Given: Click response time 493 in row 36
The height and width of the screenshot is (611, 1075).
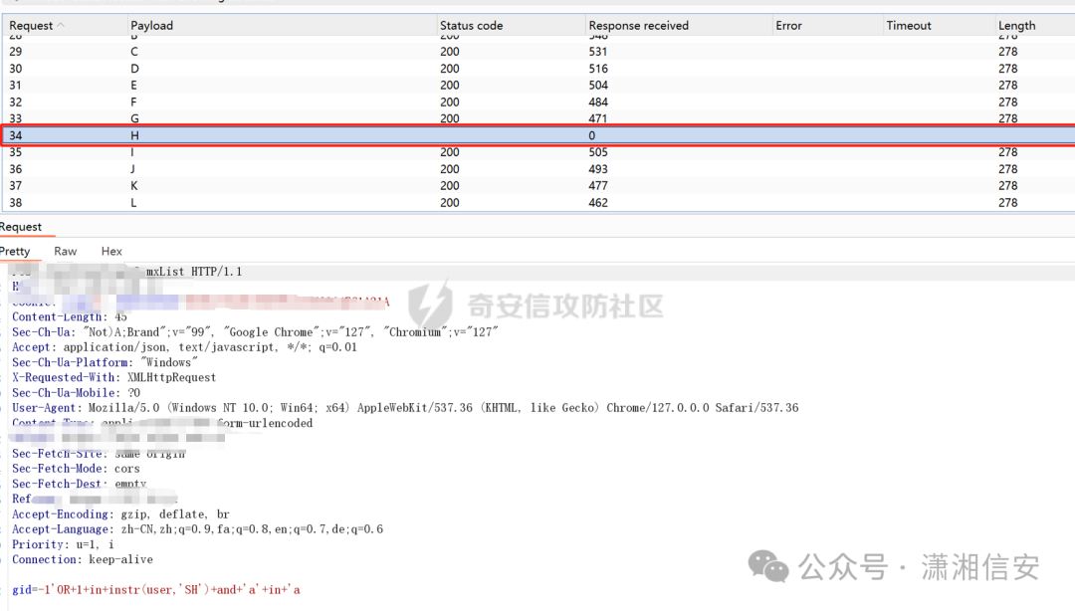Looking at the screenshot, I should (598, 169).
